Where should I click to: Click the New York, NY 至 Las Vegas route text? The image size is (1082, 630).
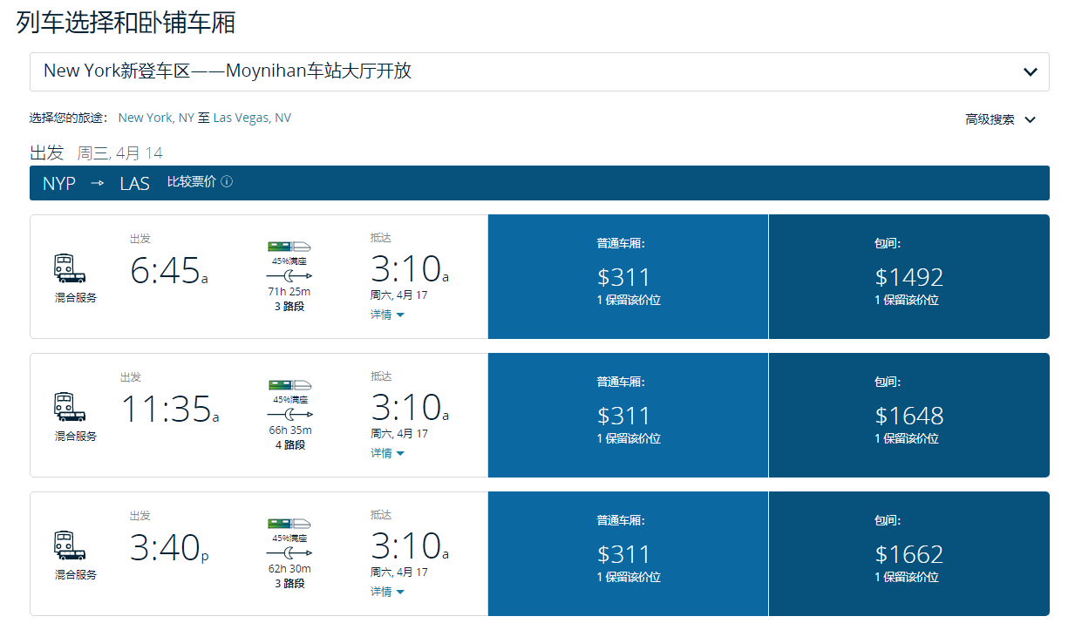click(205, 118)
